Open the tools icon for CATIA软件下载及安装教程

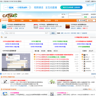(5, 82)
